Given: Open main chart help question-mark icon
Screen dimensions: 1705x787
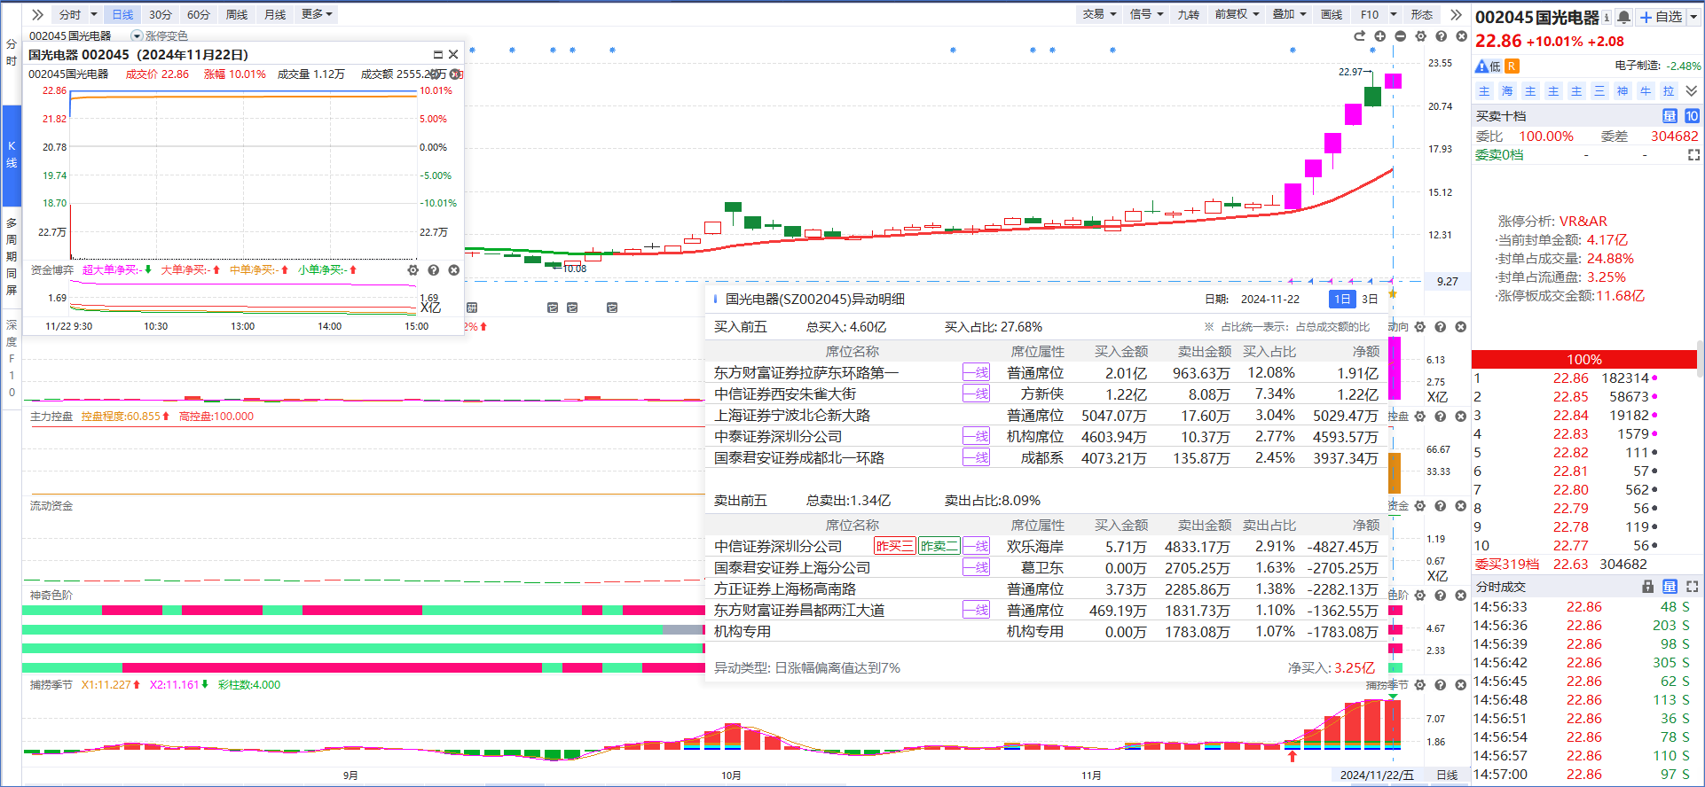Looking at the screenshot, I should [1441, 36].
